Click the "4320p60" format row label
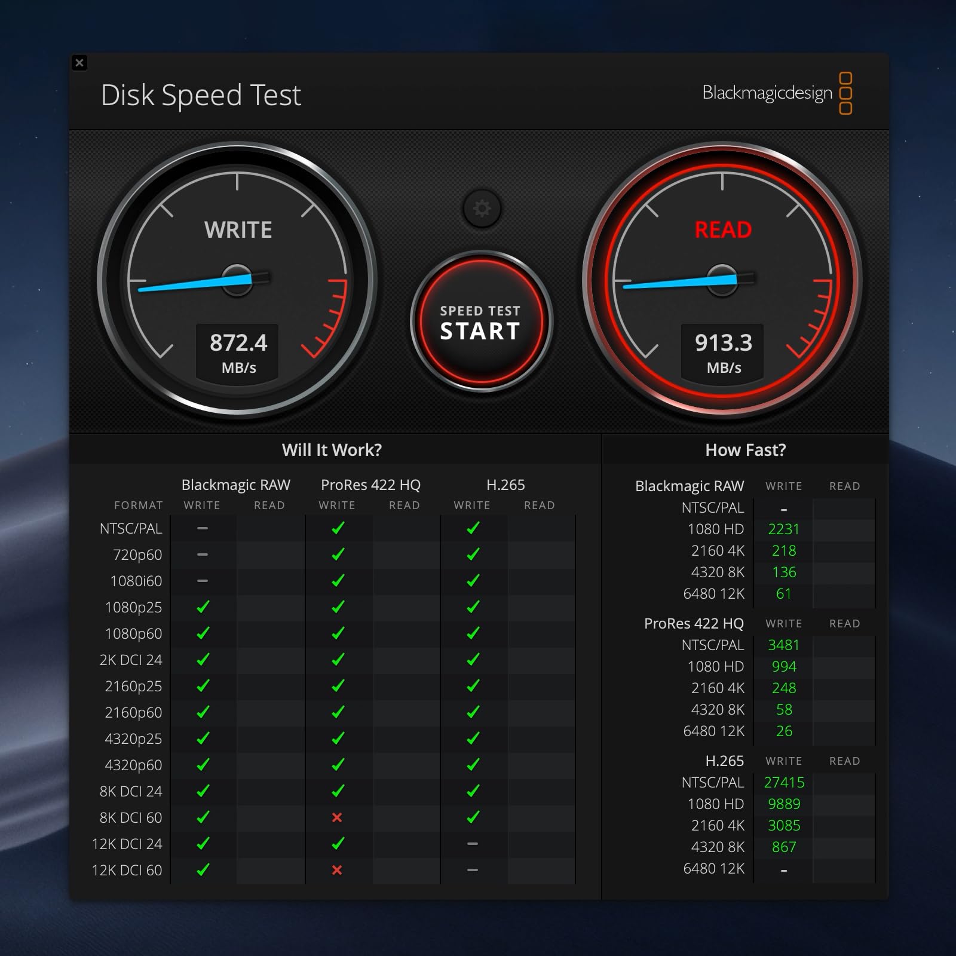 (x=133, y=765)
